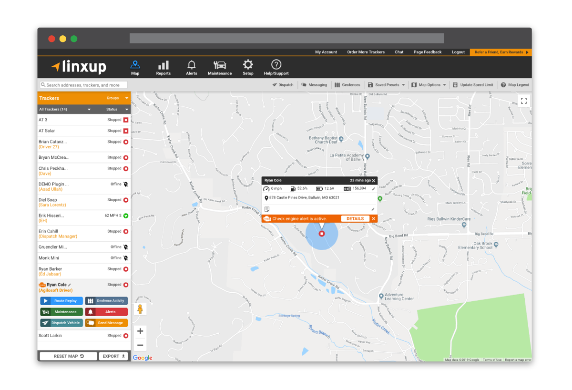The height and width of the screenshot is (390, 572).
Task: Click the search addresses and trackers field
Action: point(84,84)
